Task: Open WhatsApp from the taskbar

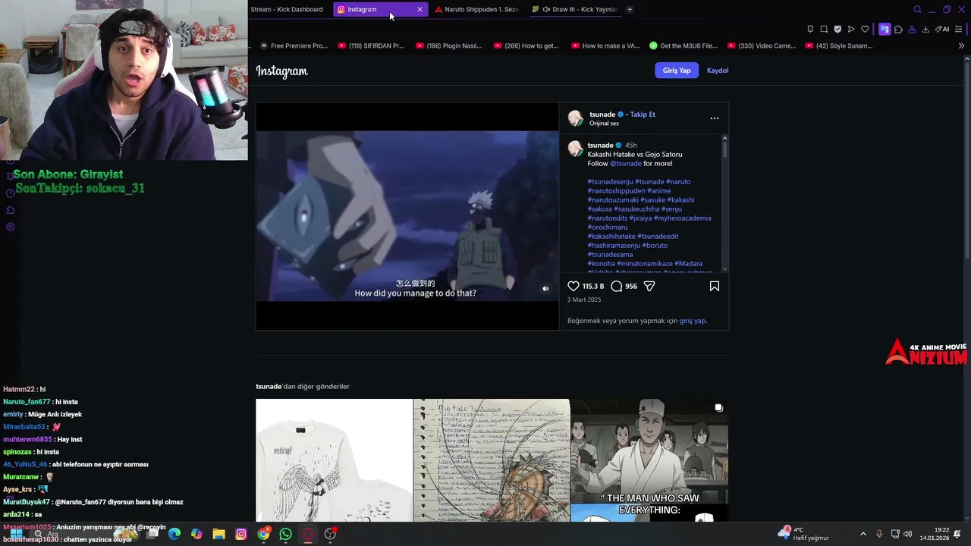Action: point(285,534)
